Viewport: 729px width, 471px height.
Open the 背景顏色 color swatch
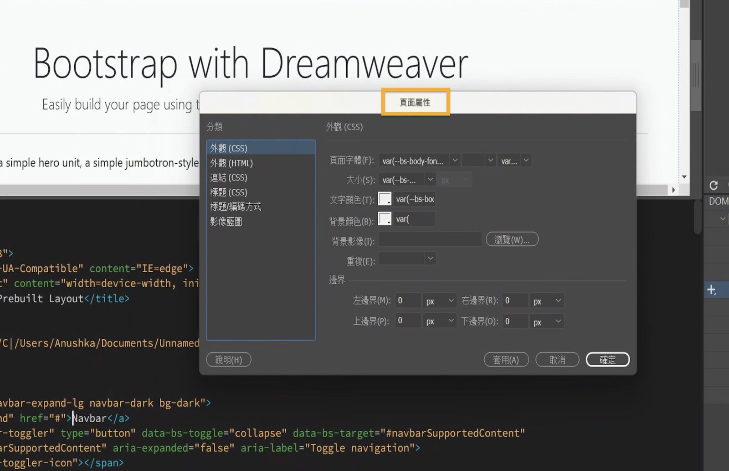click(x=385, y=219)
